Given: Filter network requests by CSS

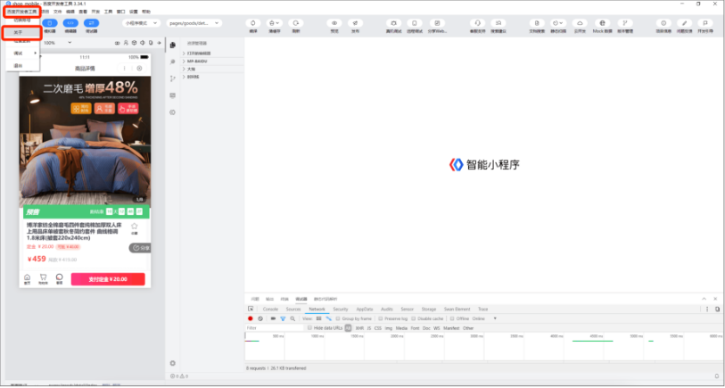Looking at the screenshot, I should point(378,328).
